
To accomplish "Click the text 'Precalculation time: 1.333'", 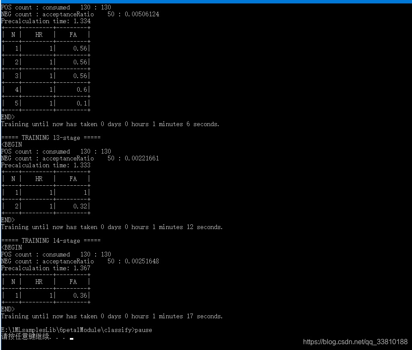I will click(46, 165).
